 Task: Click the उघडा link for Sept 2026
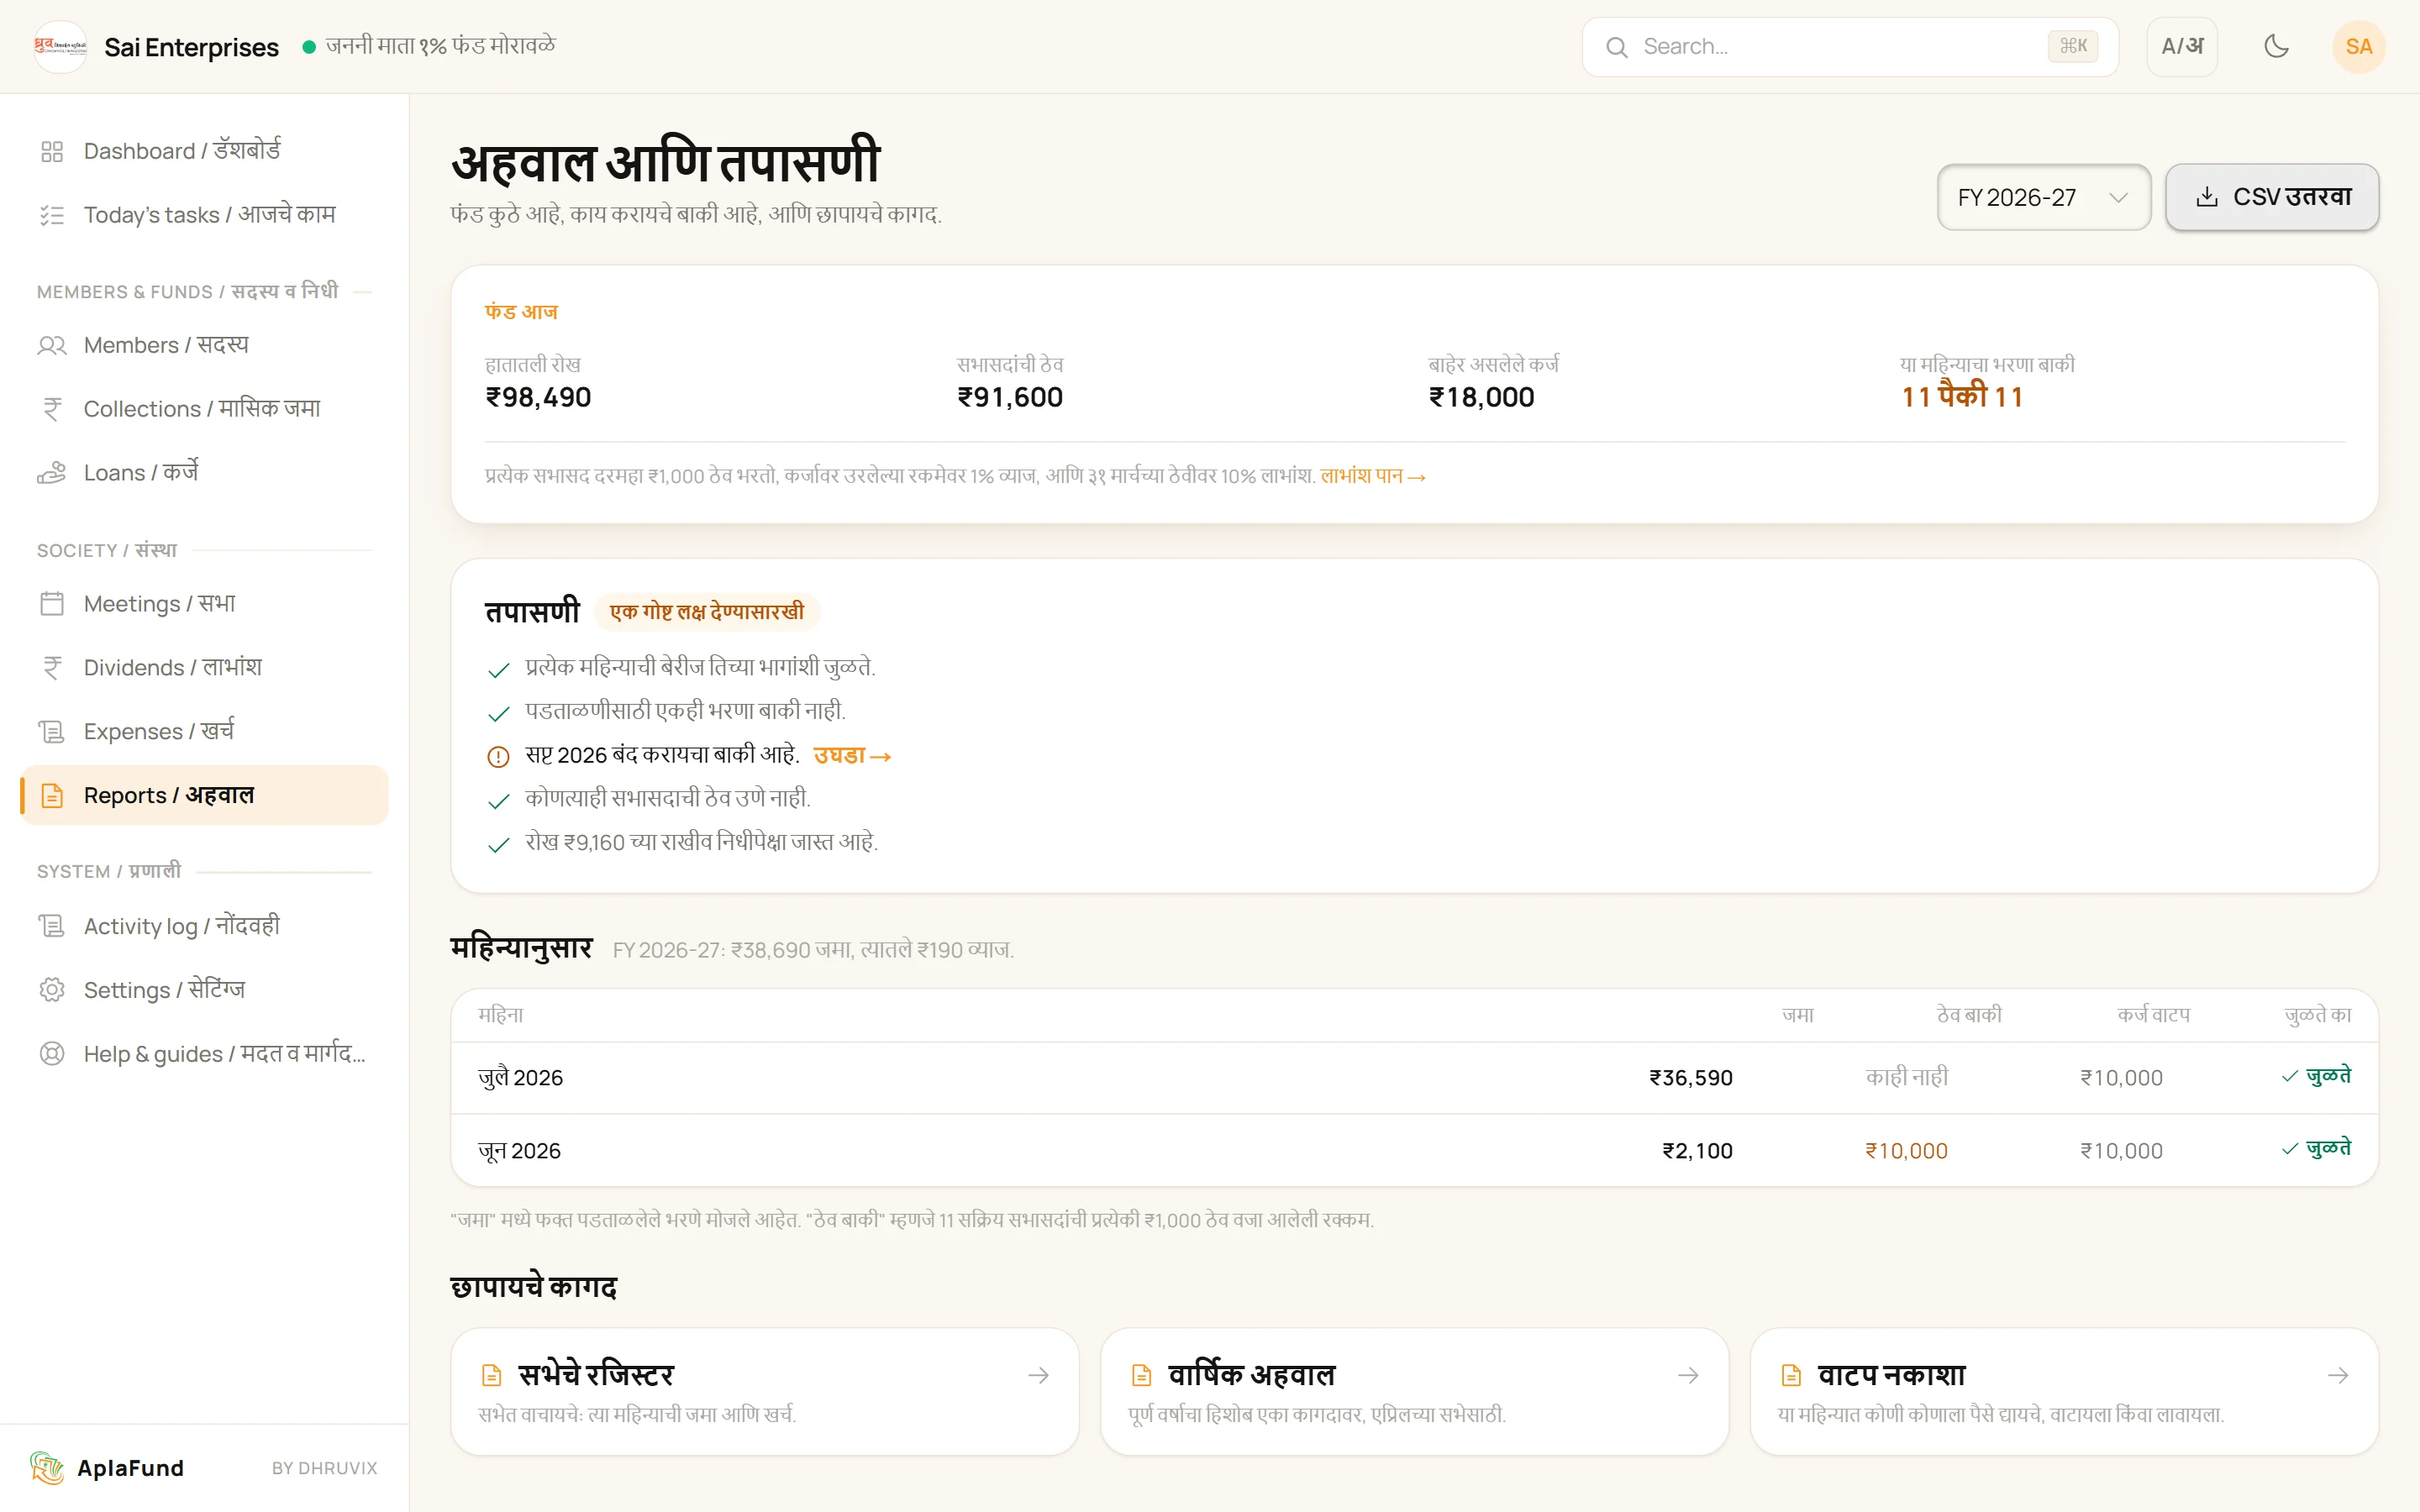[852, 755]
